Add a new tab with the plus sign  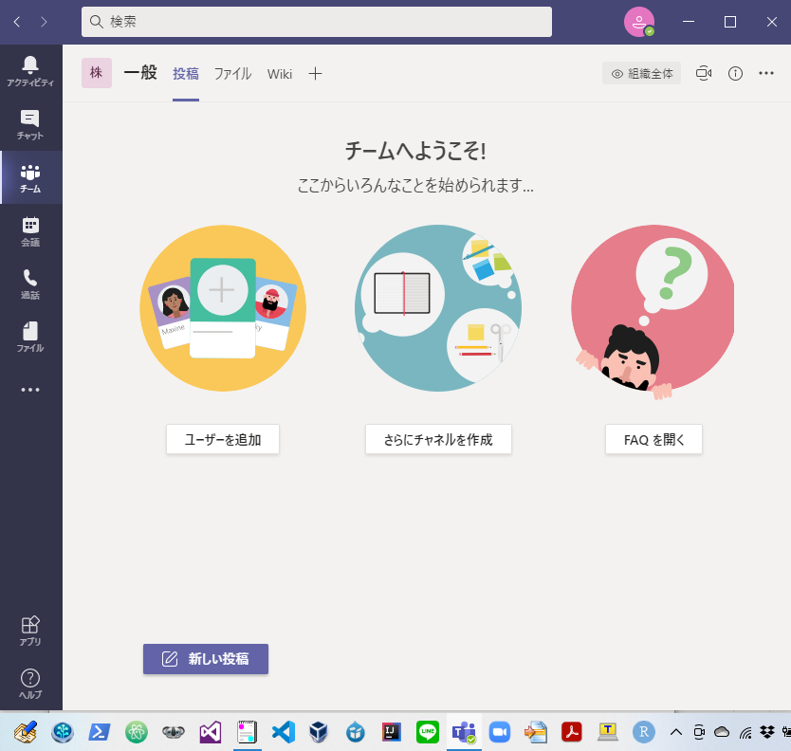click(315, 73)
